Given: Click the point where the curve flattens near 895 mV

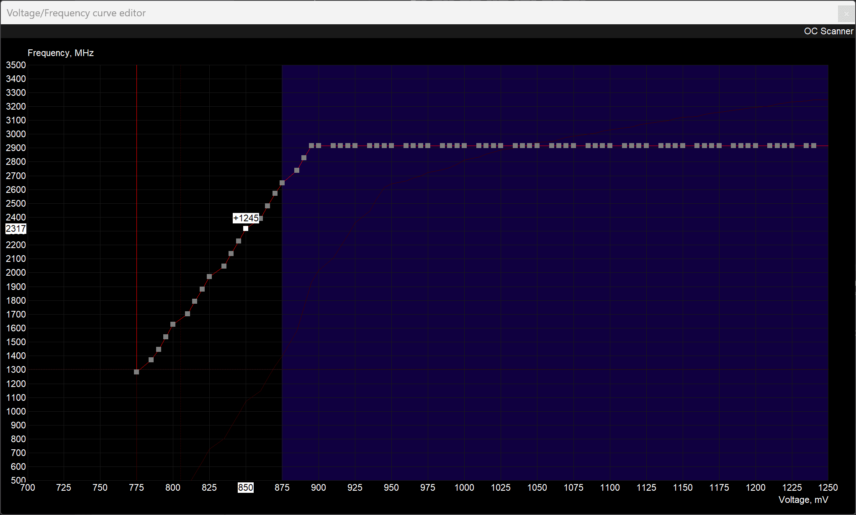Looking at the screenshot, I should click(311, 146).
